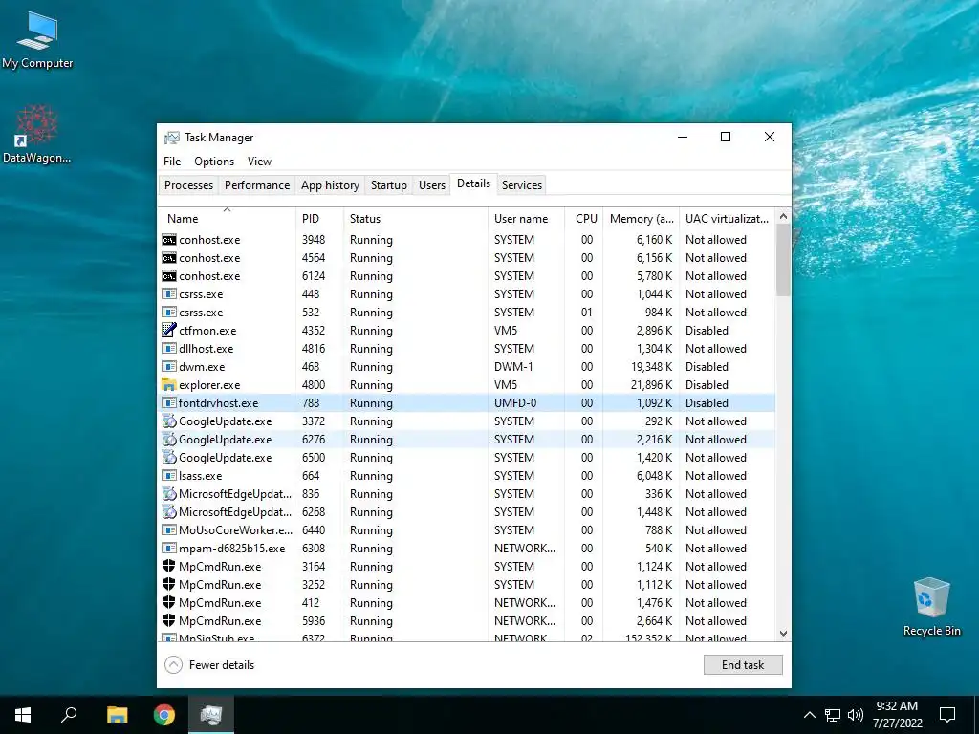Click taskbar clock showing 9:32 AM
Image resolution: width=979 pixels, height=734 pixels.
(x=897, y=715)
